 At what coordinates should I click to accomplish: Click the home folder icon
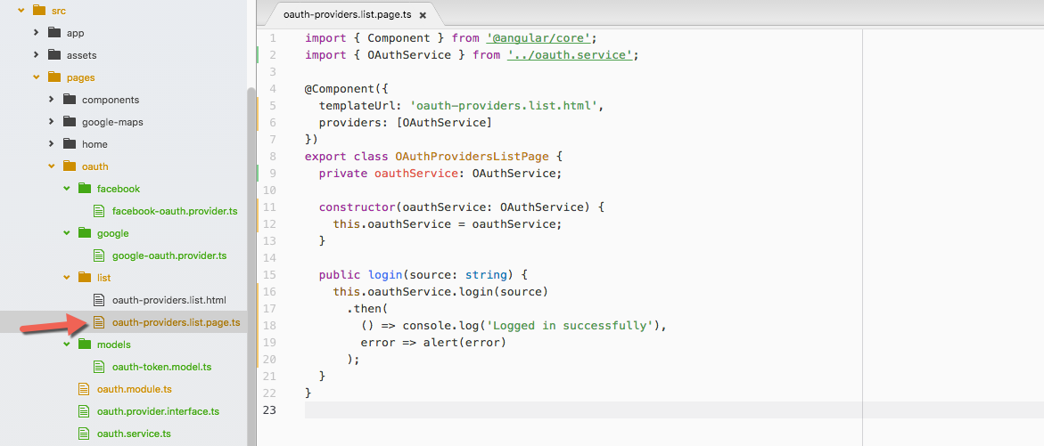(70, 144)
